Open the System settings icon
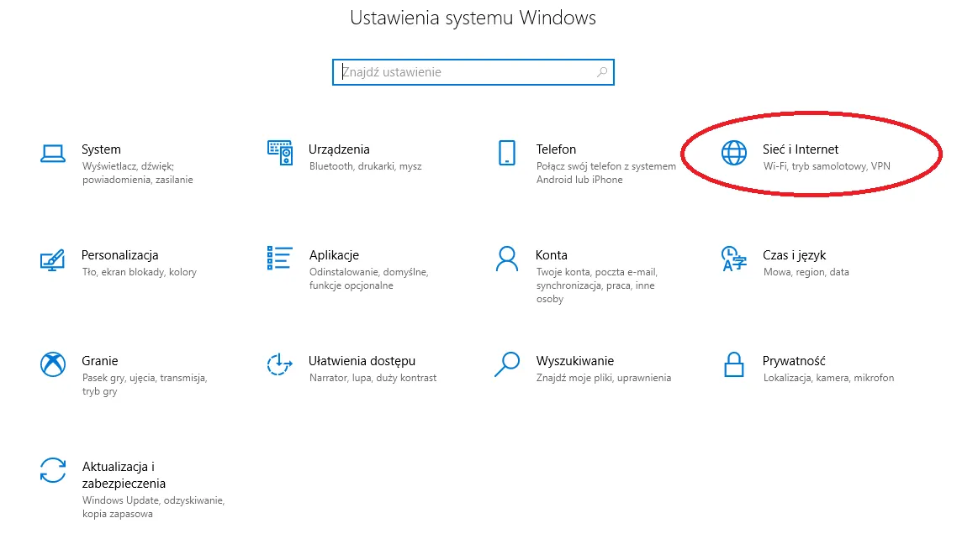 coord(52,153)
